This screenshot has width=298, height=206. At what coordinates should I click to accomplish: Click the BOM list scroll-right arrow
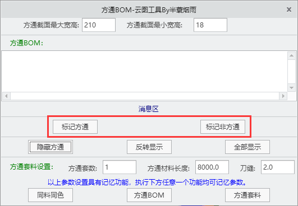pos(283,96)
